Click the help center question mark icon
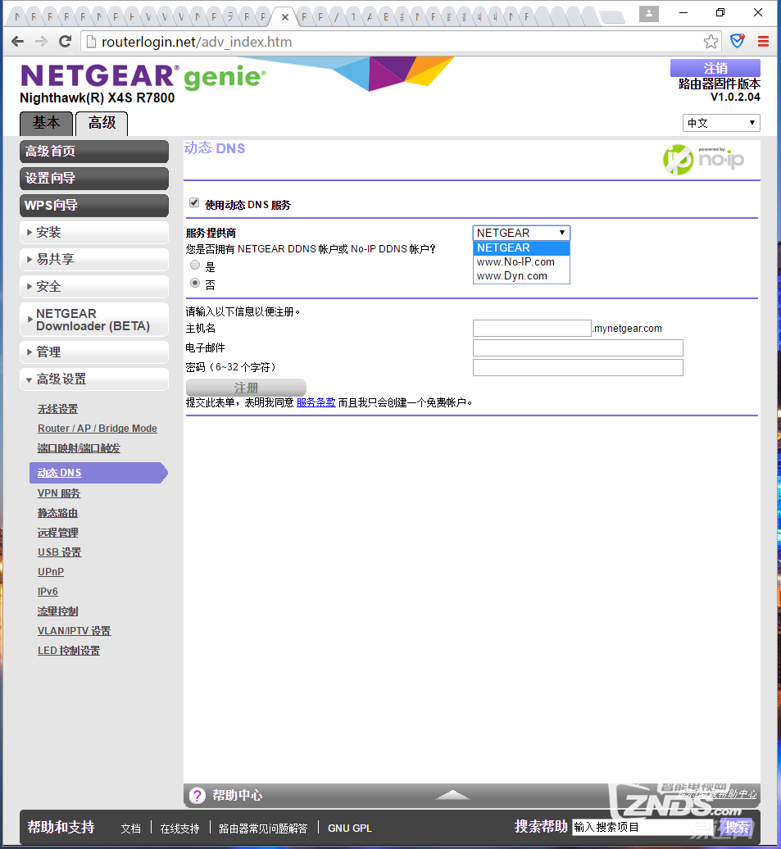Image resolution: width=781 pixels, height=849 pixels. pyautogui.click(x=198, y=796)
